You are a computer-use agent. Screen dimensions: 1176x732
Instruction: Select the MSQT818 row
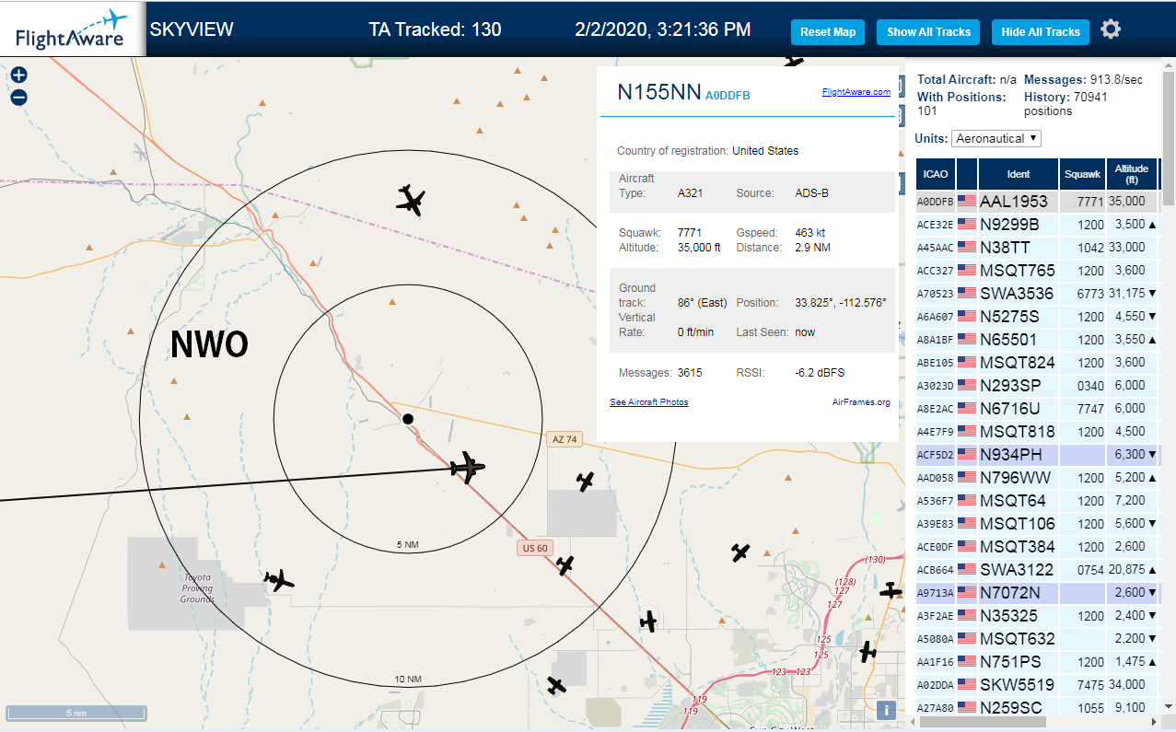coord(1038,432)
